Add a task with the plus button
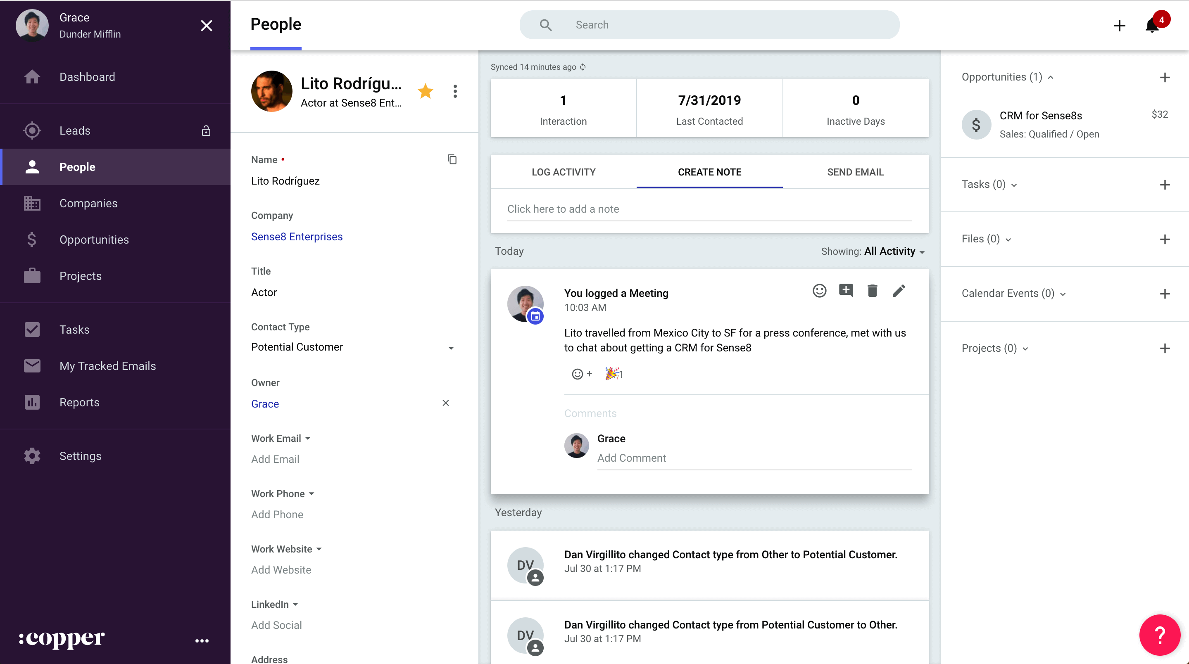1189x664 pixels. click(1165, 185)
